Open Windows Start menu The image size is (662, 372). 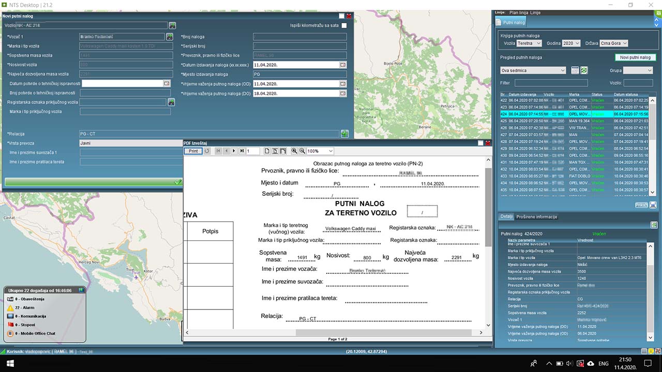(10, 363)
